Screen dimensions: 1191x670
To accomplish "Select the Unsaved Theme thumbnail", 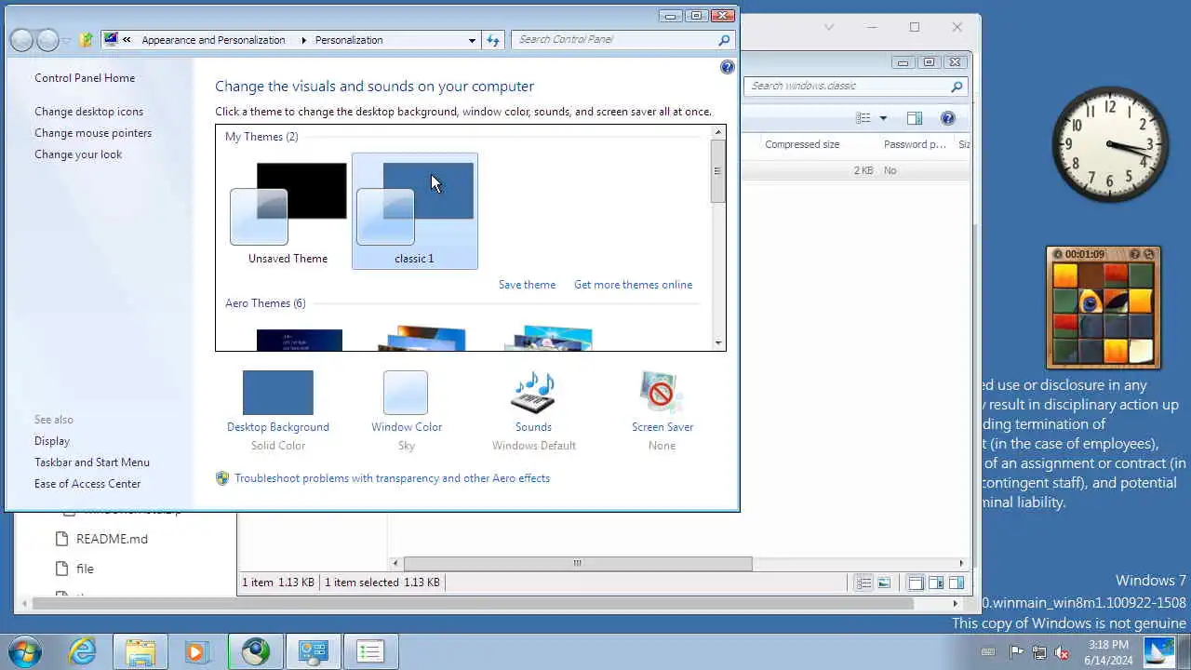I will click(288, 212).
